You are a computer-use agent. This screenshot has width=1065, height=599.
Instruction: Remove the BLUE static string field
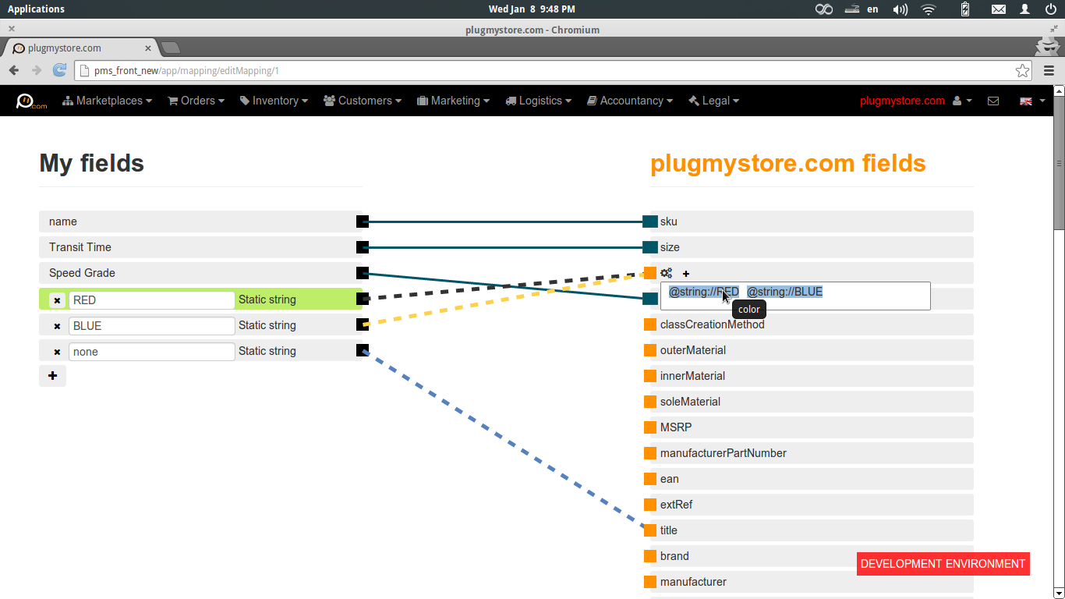pos(57,326)
